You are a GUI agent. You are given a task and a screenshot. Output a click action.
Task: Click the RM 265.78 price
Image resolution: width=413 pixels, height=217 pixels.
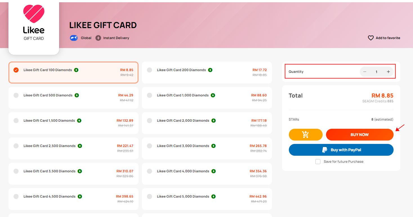[x=258, y=146]
